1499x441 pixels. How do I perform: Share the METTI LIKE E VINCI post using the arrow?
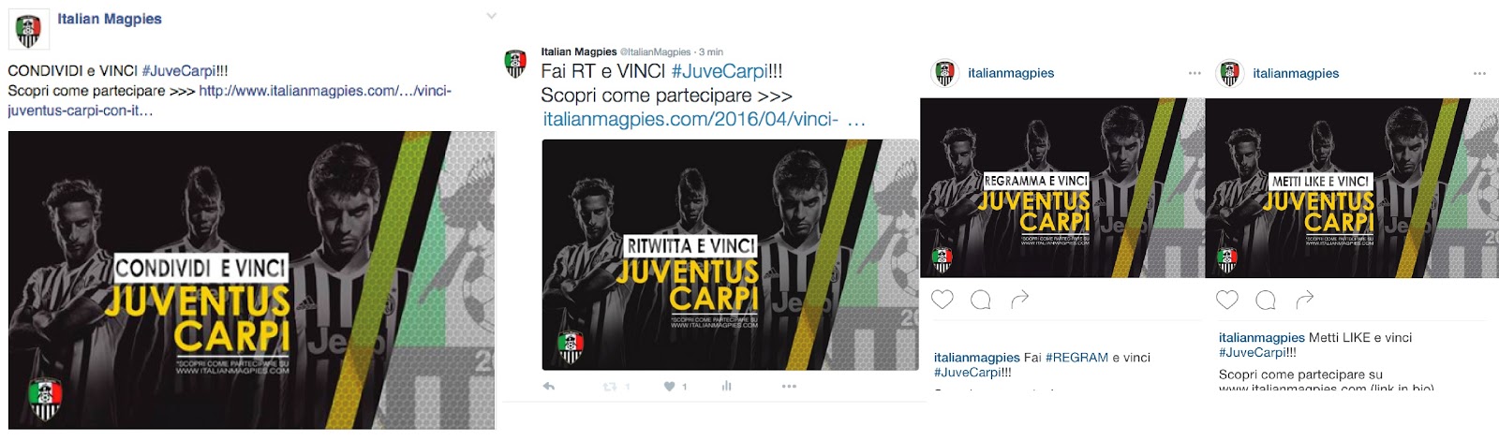tap(1304, 300)
